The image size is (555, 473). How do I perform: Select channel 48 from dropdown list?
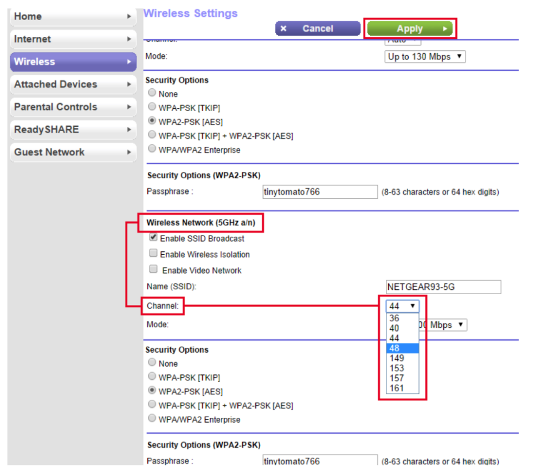pyautogui.click(x=402, y=348)
